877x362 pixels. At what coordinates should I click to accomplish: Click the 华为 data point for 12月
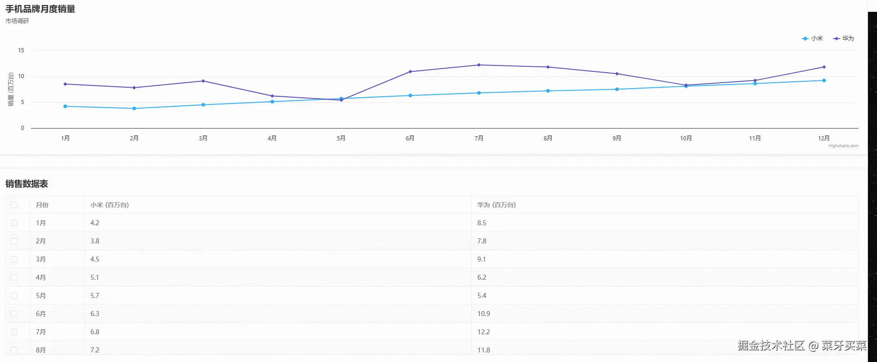click(x=824, y=67)
